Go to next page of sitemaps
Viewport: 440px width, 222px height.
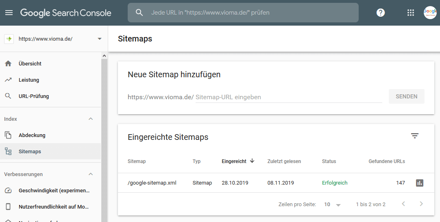click(421, 204)
